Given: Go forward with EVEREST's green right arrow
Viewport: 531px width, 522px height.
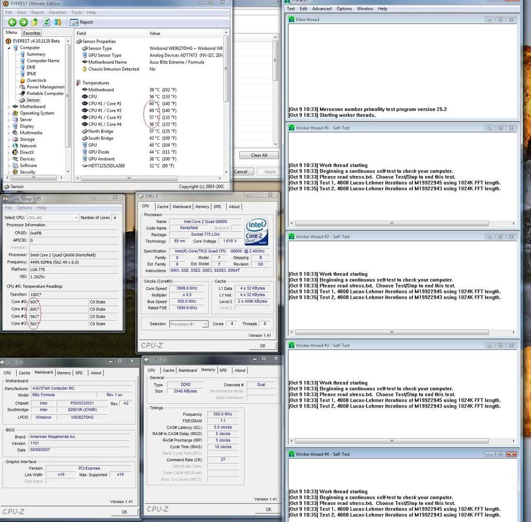Looking at the screenshot, I should tap(24, 22).
